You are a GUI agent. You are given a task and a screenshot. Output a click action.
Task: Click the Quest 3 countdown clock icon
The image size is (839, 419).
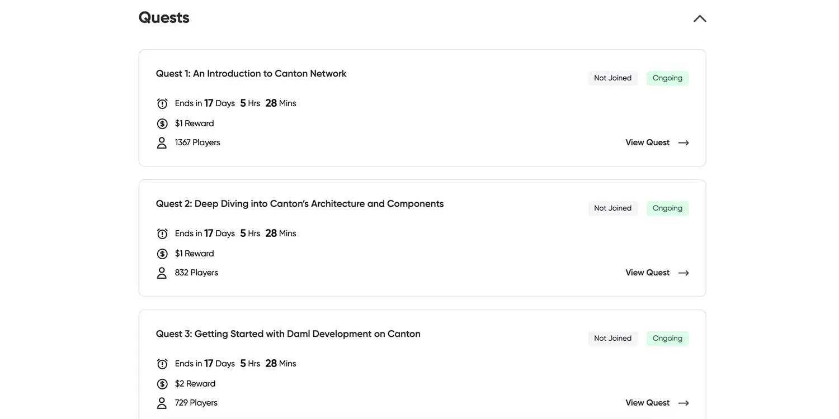(x=162, y=364)
